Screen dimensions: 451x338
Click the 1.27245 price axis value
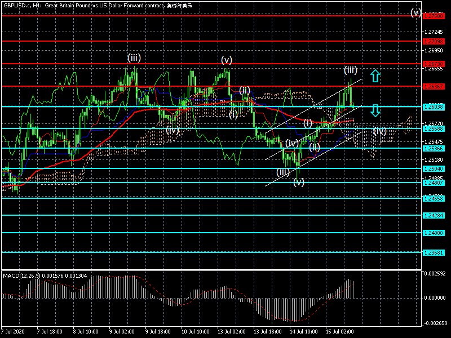pos(434,32)
